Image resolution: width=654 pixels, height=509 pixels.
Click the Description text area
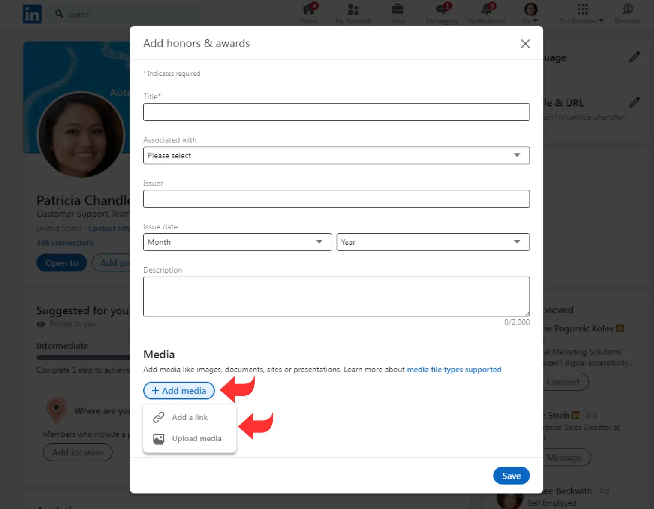pyautogui.click(x=336, y=296)
